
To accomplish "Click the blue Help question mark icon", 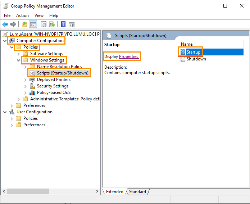I will [x=63, y=24].
